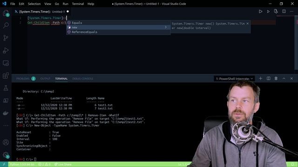Open Run and Debug view
Viewport: 298px width, 167px height.
[x=6, y=51]
